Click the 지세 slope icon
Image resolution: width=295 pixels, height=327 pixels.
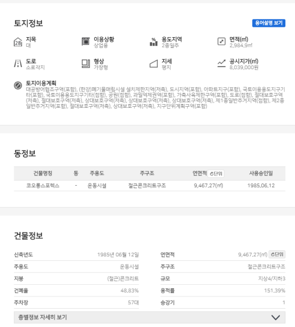coord(154,64)
